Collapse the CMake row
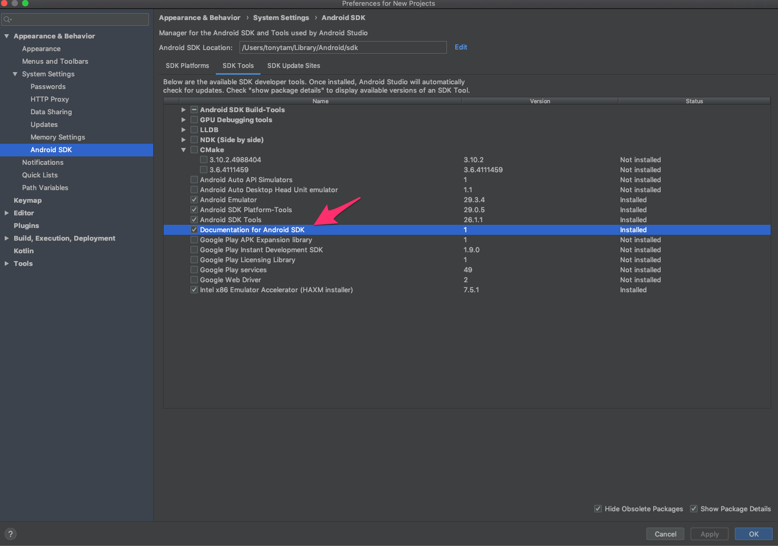The width and height of the screenshot is (778, 546). pos(183,150)
